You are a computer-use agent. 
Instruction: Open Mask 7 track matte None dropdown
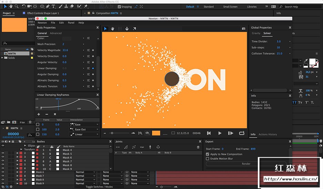[112, 176]
